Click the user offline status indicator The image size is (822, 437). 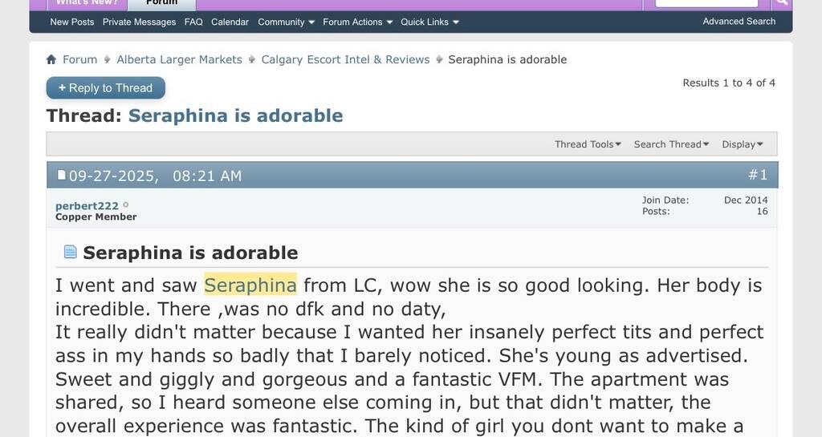click(x=126, y=204)
